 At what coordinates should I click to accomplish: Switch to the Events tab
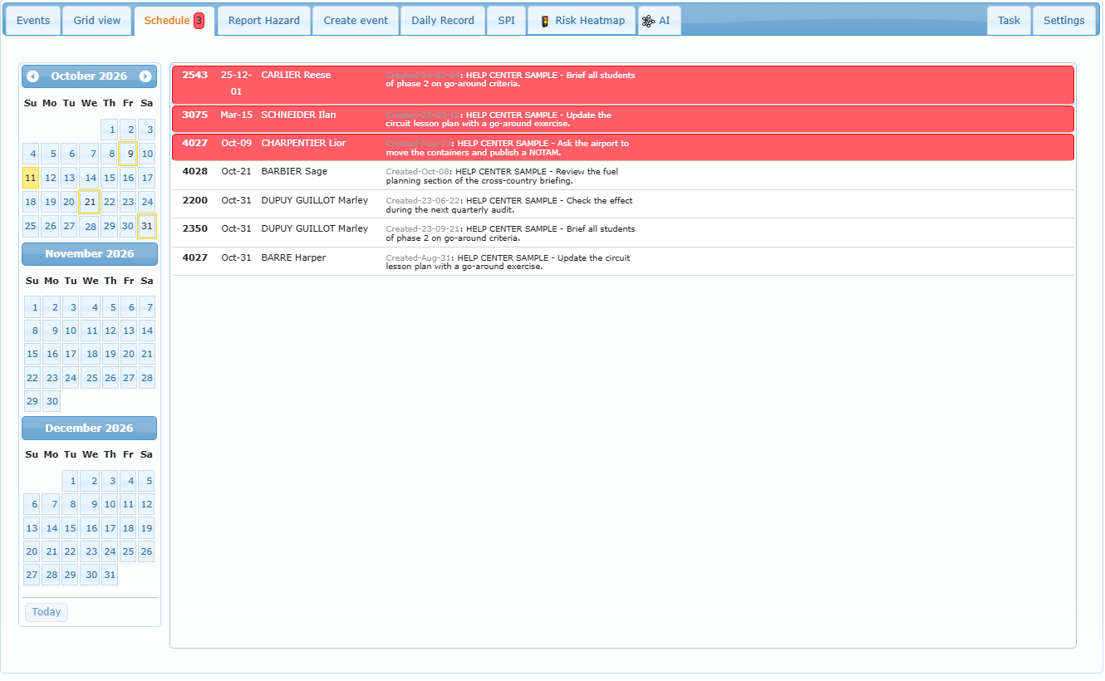point(33,21)
